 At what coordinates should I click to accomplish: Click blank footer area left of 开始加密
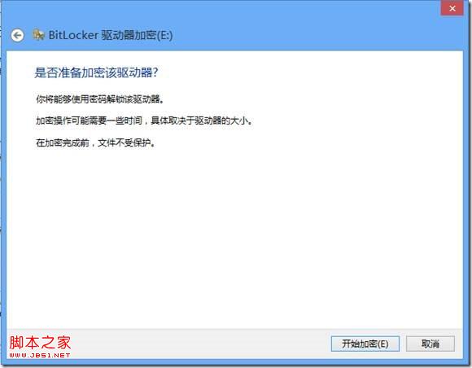(199, 344)
